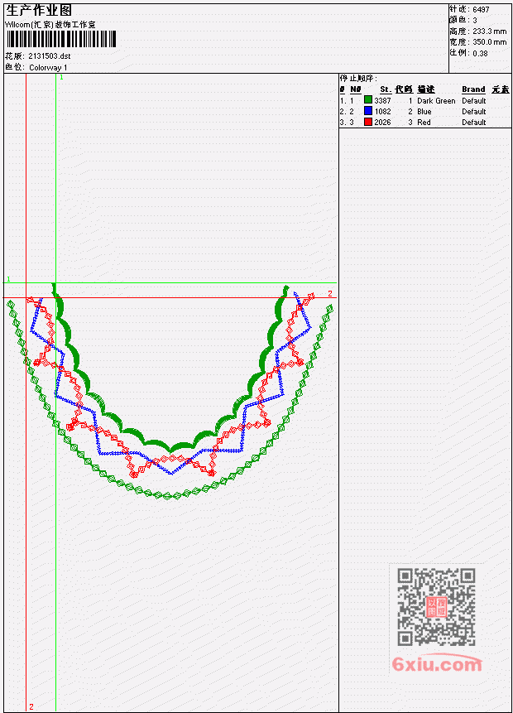This screenshot has height=713, width=513.
Task: Click the 停止顺序 heading
Action: (358, 79)
